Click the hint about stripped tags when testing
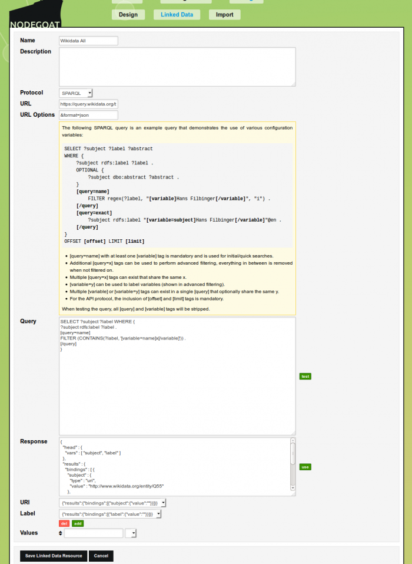 pyautogui.click(x=136, y=309)
